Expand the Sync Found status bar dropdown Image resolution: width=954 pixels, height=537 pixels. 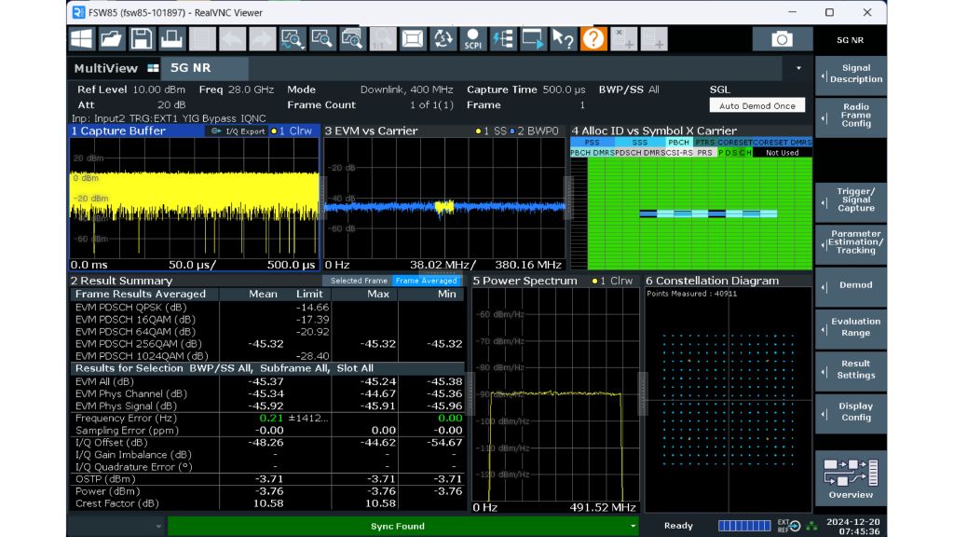pos(634,527)
